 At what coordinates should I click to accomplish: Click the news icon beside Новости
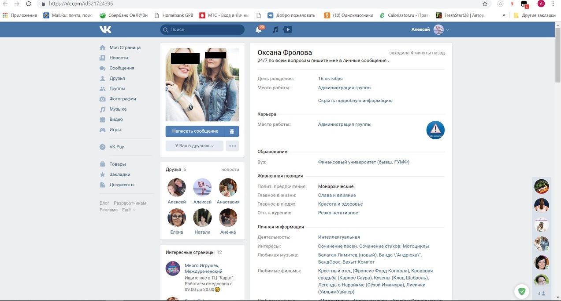102,58
